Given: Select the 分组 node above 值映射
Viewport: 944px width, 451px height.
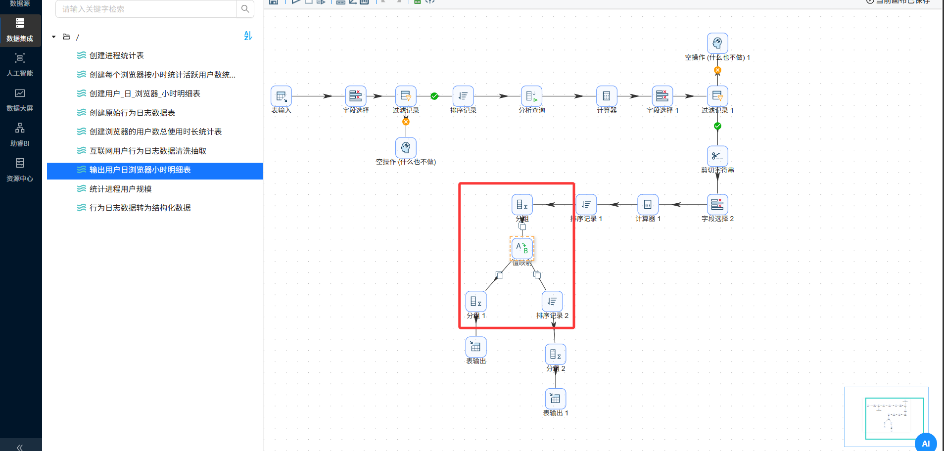Looking at the screenshot, I should [522, 204].
